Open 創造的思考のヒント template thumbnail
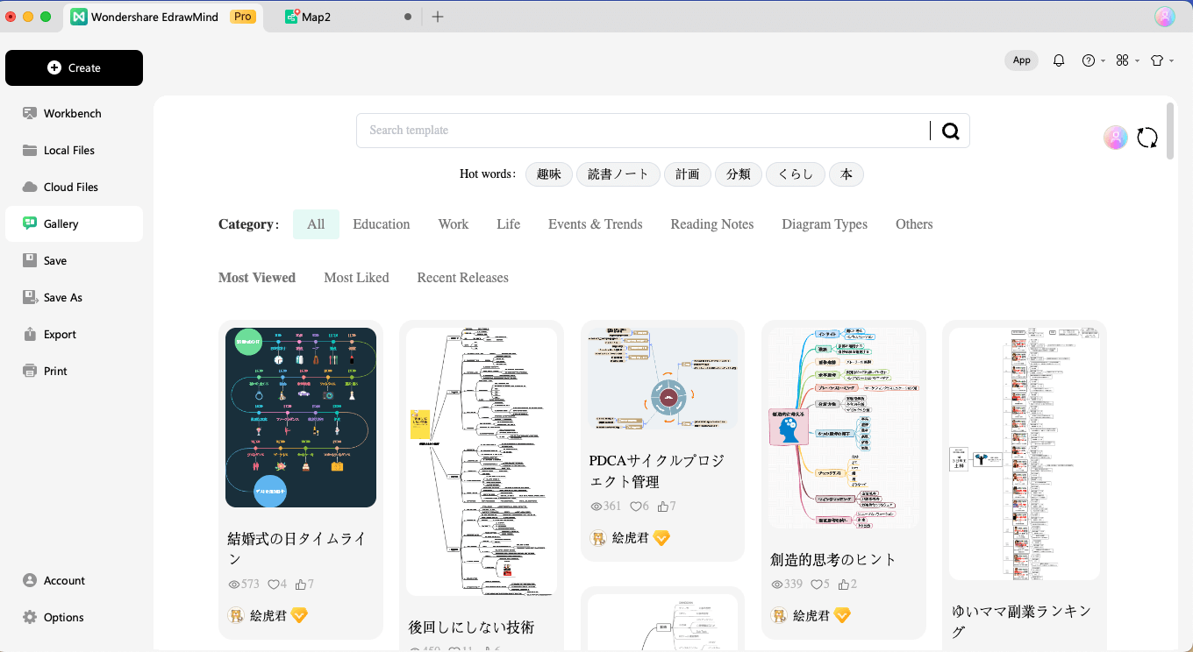Screen dimensions: 1193x652 (844, 429)
